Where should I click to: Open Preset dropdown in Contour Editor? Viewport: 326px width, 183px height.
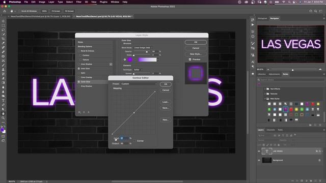click(x=139, y=84)
